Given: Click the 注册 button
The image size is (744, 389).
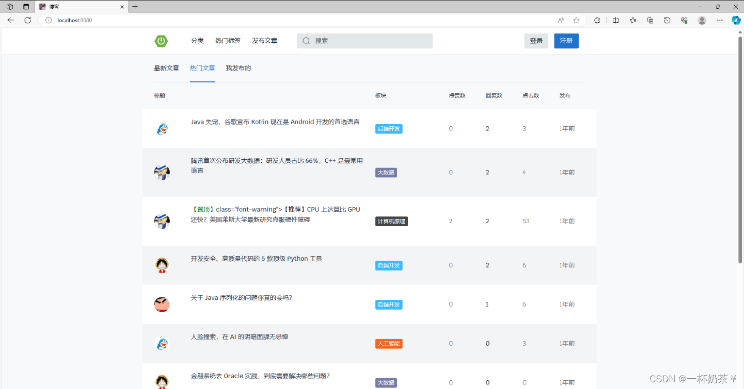Looking at the screenshot, I should click(566, 41).
